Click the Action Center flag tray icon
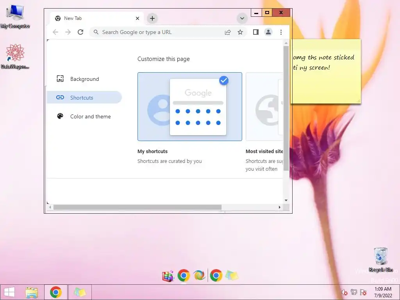This screenshot has width=400, height=300. point(363,292)
